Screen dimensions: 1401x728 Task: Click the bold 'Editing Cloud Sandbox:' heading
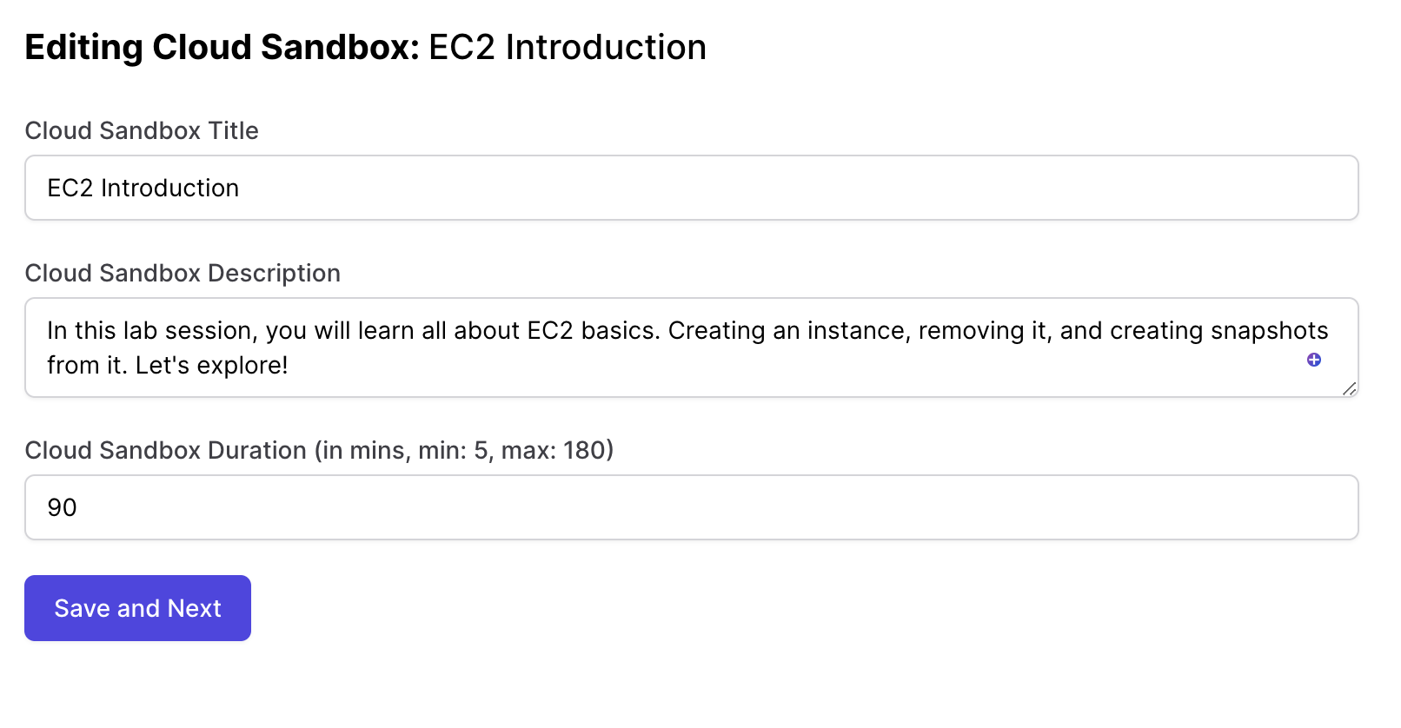[222, 47]
